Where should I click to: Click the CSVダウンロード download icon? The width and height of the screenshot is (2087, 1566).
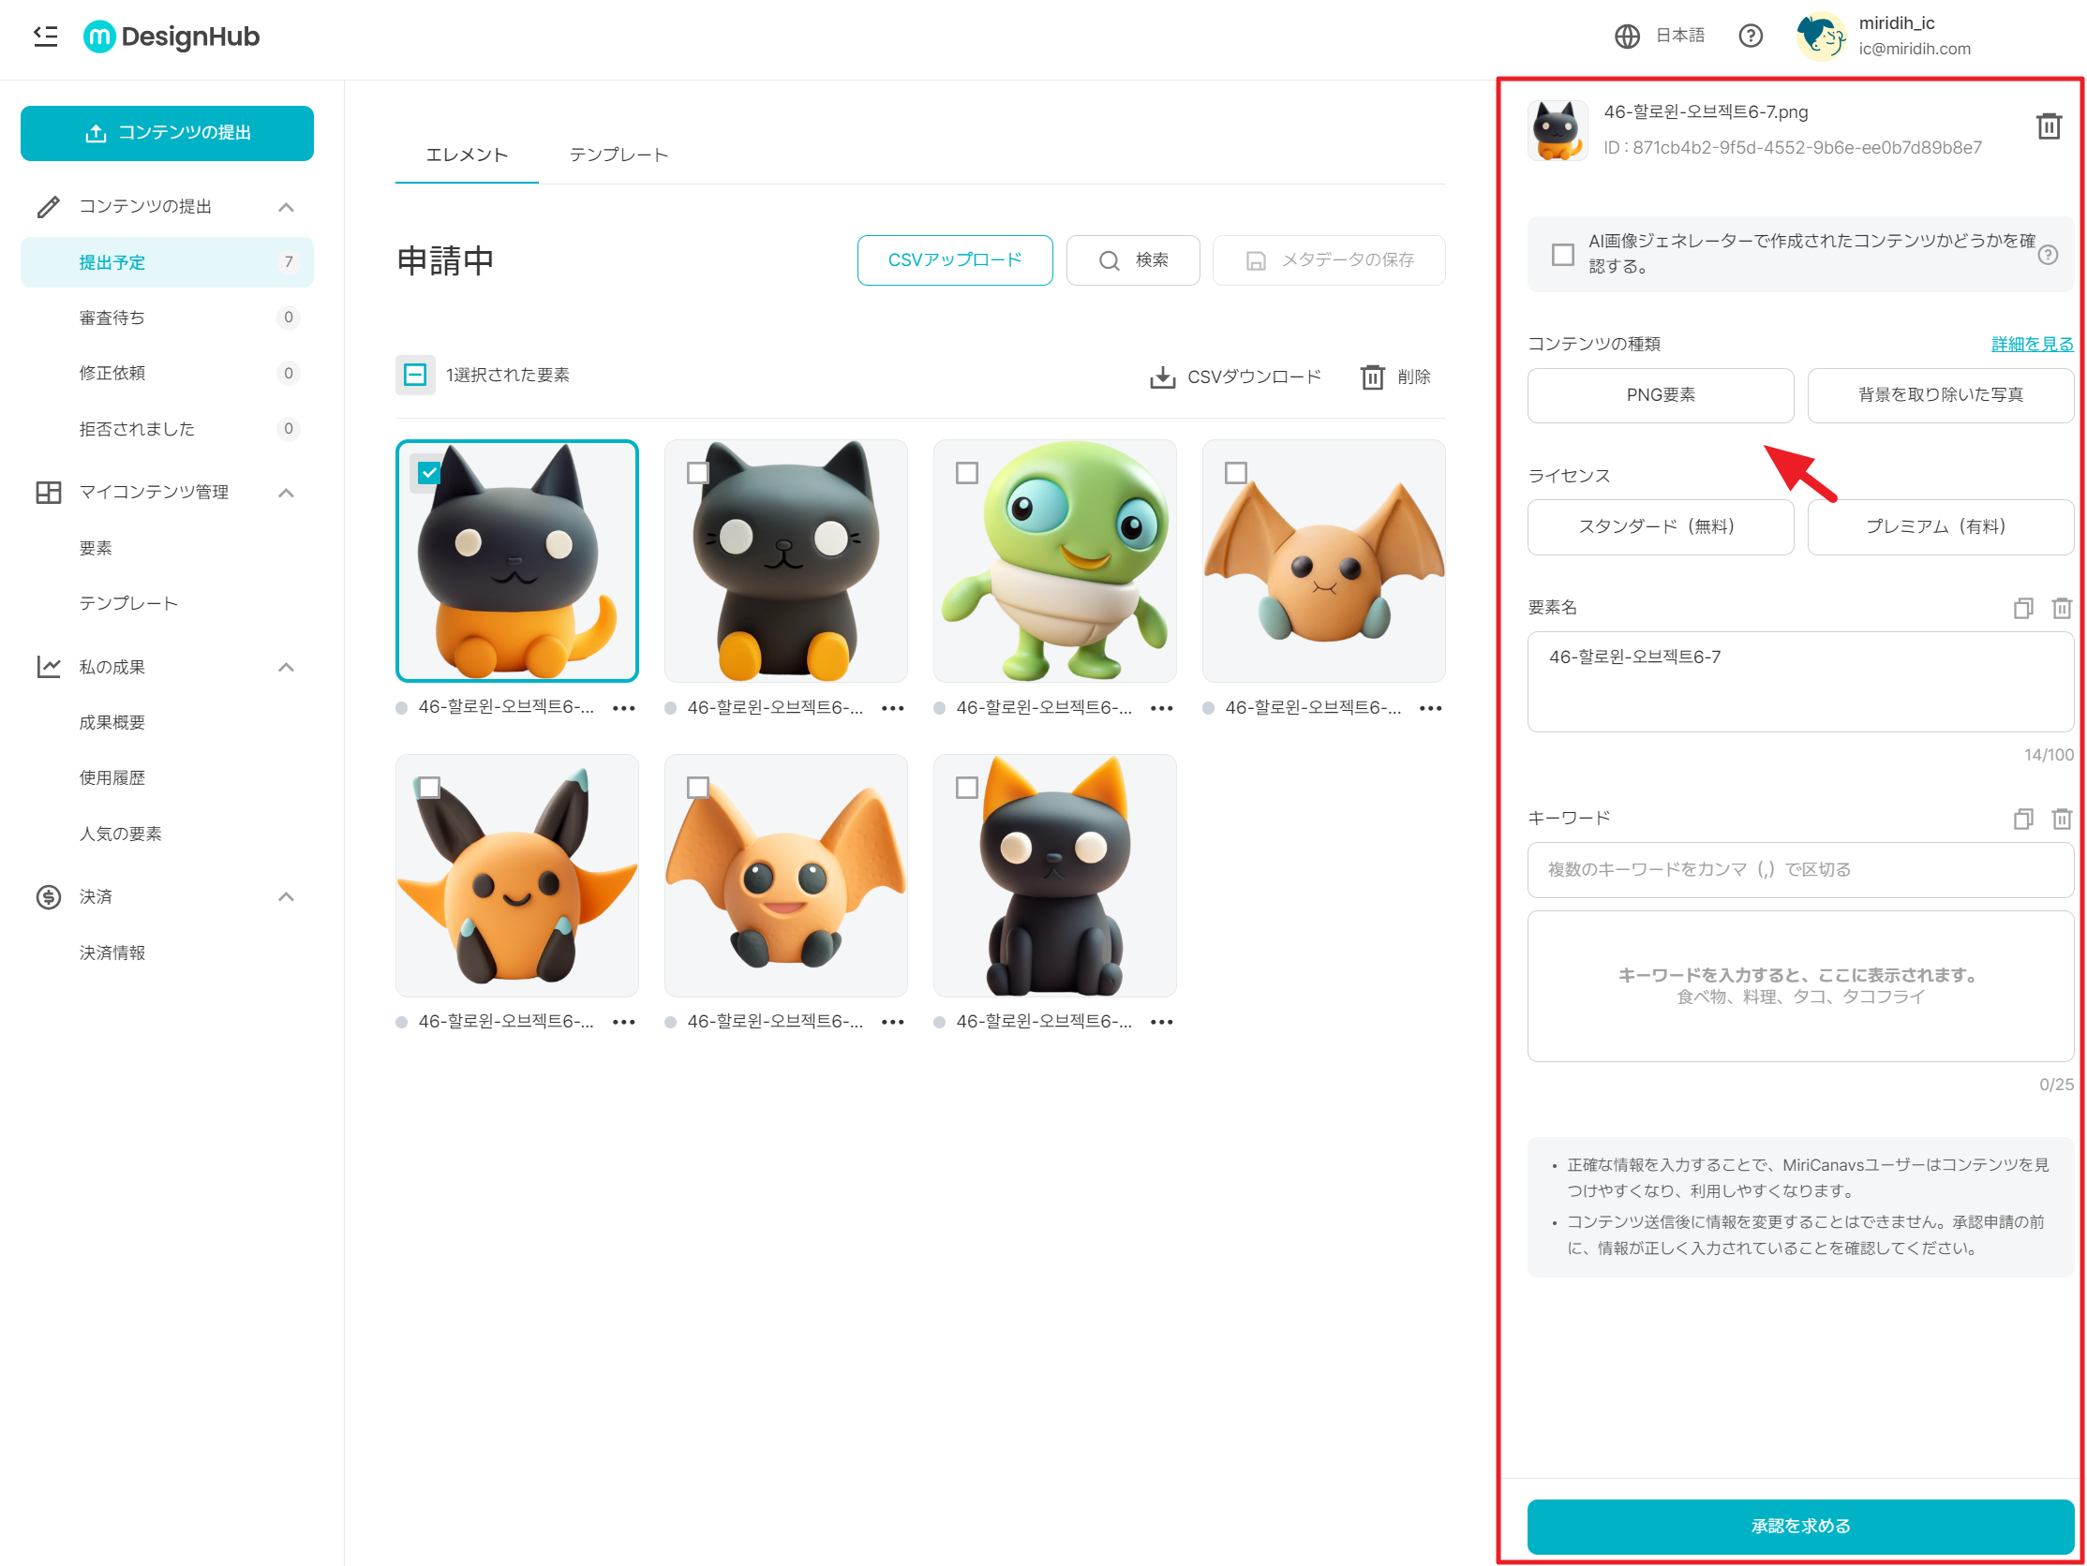point(1162,376)
